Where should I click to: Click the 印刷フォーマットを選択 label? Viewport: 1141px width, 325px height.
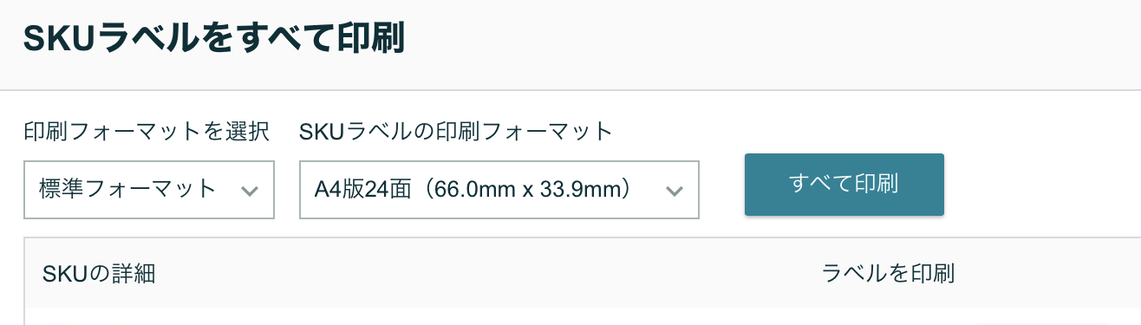(147, 132)
